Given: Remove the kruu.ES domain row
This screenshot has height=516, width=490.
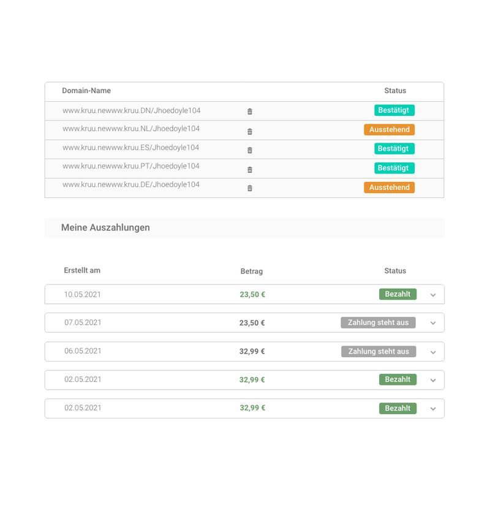Looking at the screenshot, I should click(250, 150).
